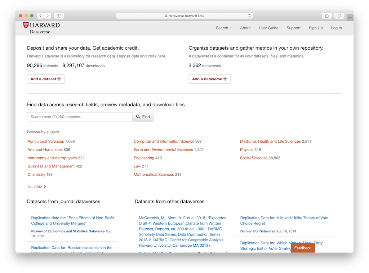Open the Search dropdown menu
The height and width of the screenshot is (273, 369).
click(224, 28)
